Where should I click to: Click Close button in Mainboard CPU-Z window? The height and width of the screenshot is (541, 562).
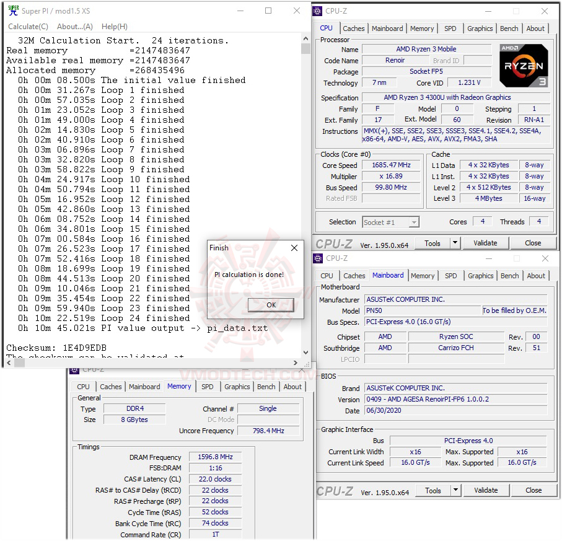pos(533,490)
